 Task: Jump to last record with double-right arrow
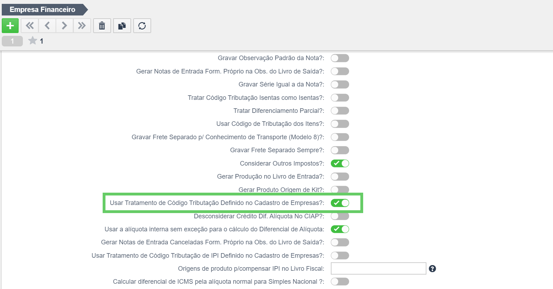point(82,26)
